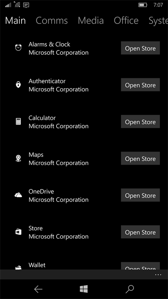Switch to the System tab
168x299 pixels.
pyautogui.click(x=158, y=20)
